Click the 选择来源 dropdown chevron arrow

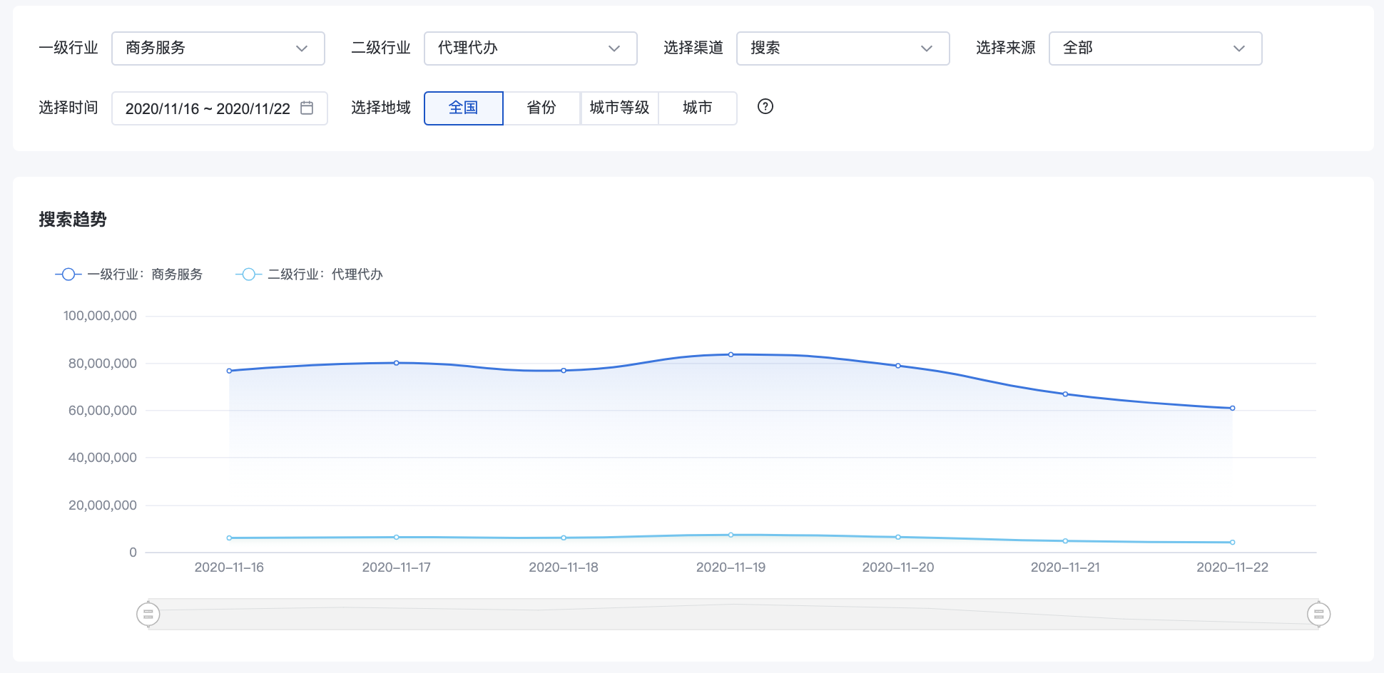tap(1238, 48)
